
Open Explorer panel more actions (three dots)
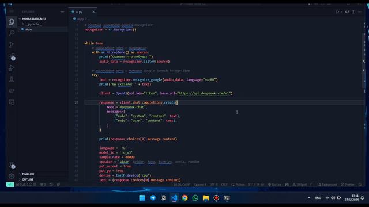pyautogui.click(x=62, y=11)
